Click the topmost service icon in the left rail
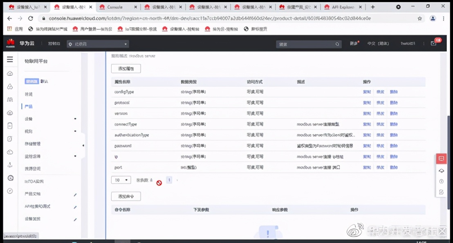Screen dimensions: 453x243 (10, 73)
